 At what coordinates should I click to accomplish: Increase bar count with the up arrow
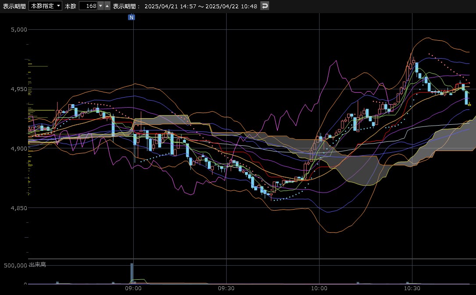pyautogui.click(x=107, y=6)
